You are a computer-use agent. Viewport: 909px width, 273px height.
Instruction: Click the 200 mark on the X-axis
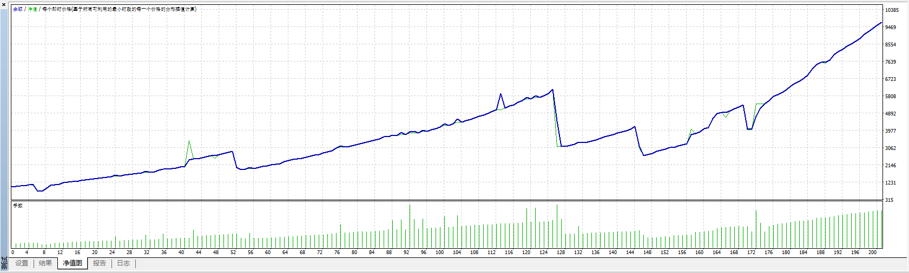tap(872, 252)
